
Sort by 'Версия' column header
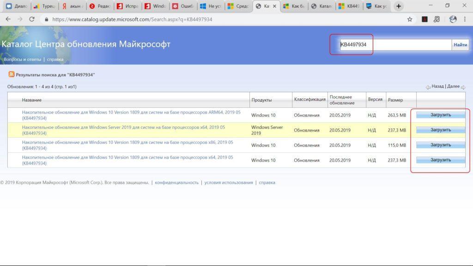click(x=375, y=99)
